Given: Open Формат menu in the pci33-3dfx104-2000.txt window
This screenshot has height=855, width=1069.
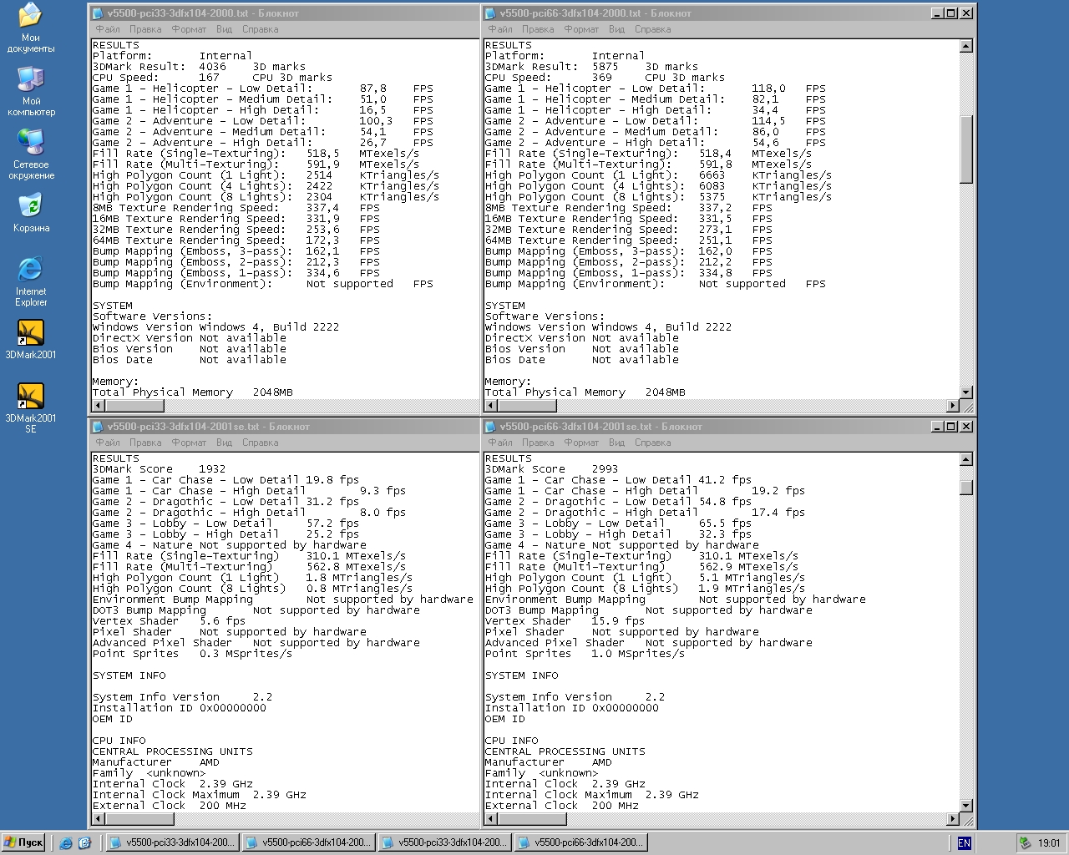Looking at the screenshot, I should coord(189,29).
